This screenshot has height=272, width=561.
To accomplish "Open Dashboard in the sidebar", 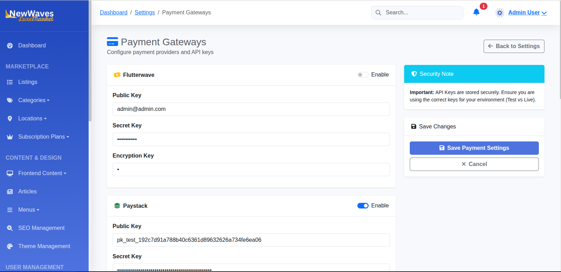I will tap(32, 46).
